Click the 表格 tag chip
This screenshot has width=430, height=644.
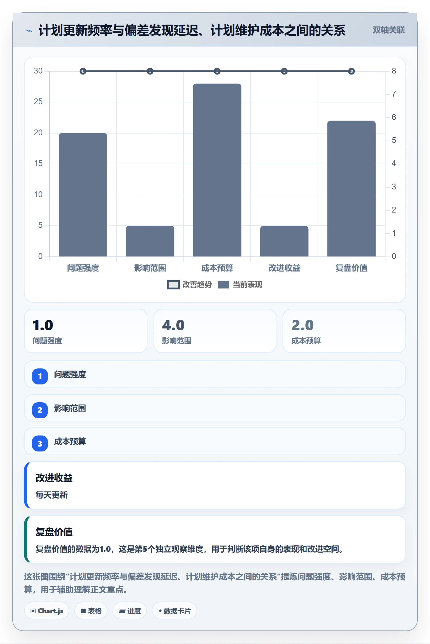[91, 611]
